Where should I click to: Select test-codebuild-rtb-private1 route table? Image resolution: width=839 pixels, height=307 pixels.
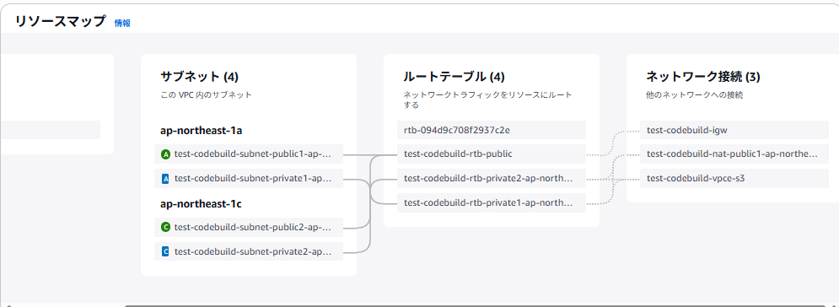point(492,202)
